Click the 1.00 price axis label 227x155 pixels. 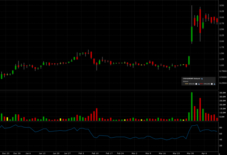pos(221,65)
